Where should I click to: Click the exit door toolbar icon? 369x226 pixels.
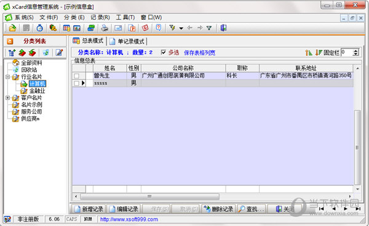pyautogui.click(x=223, y=28)
